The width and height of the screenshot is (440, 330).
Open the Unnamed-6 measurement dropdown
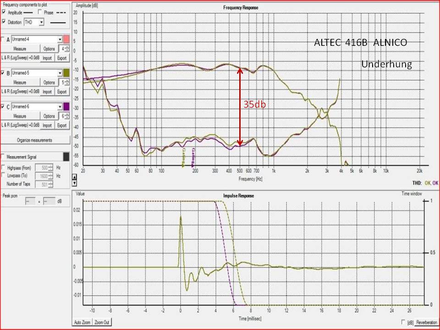pyautogui.click(x=37, y=107)
